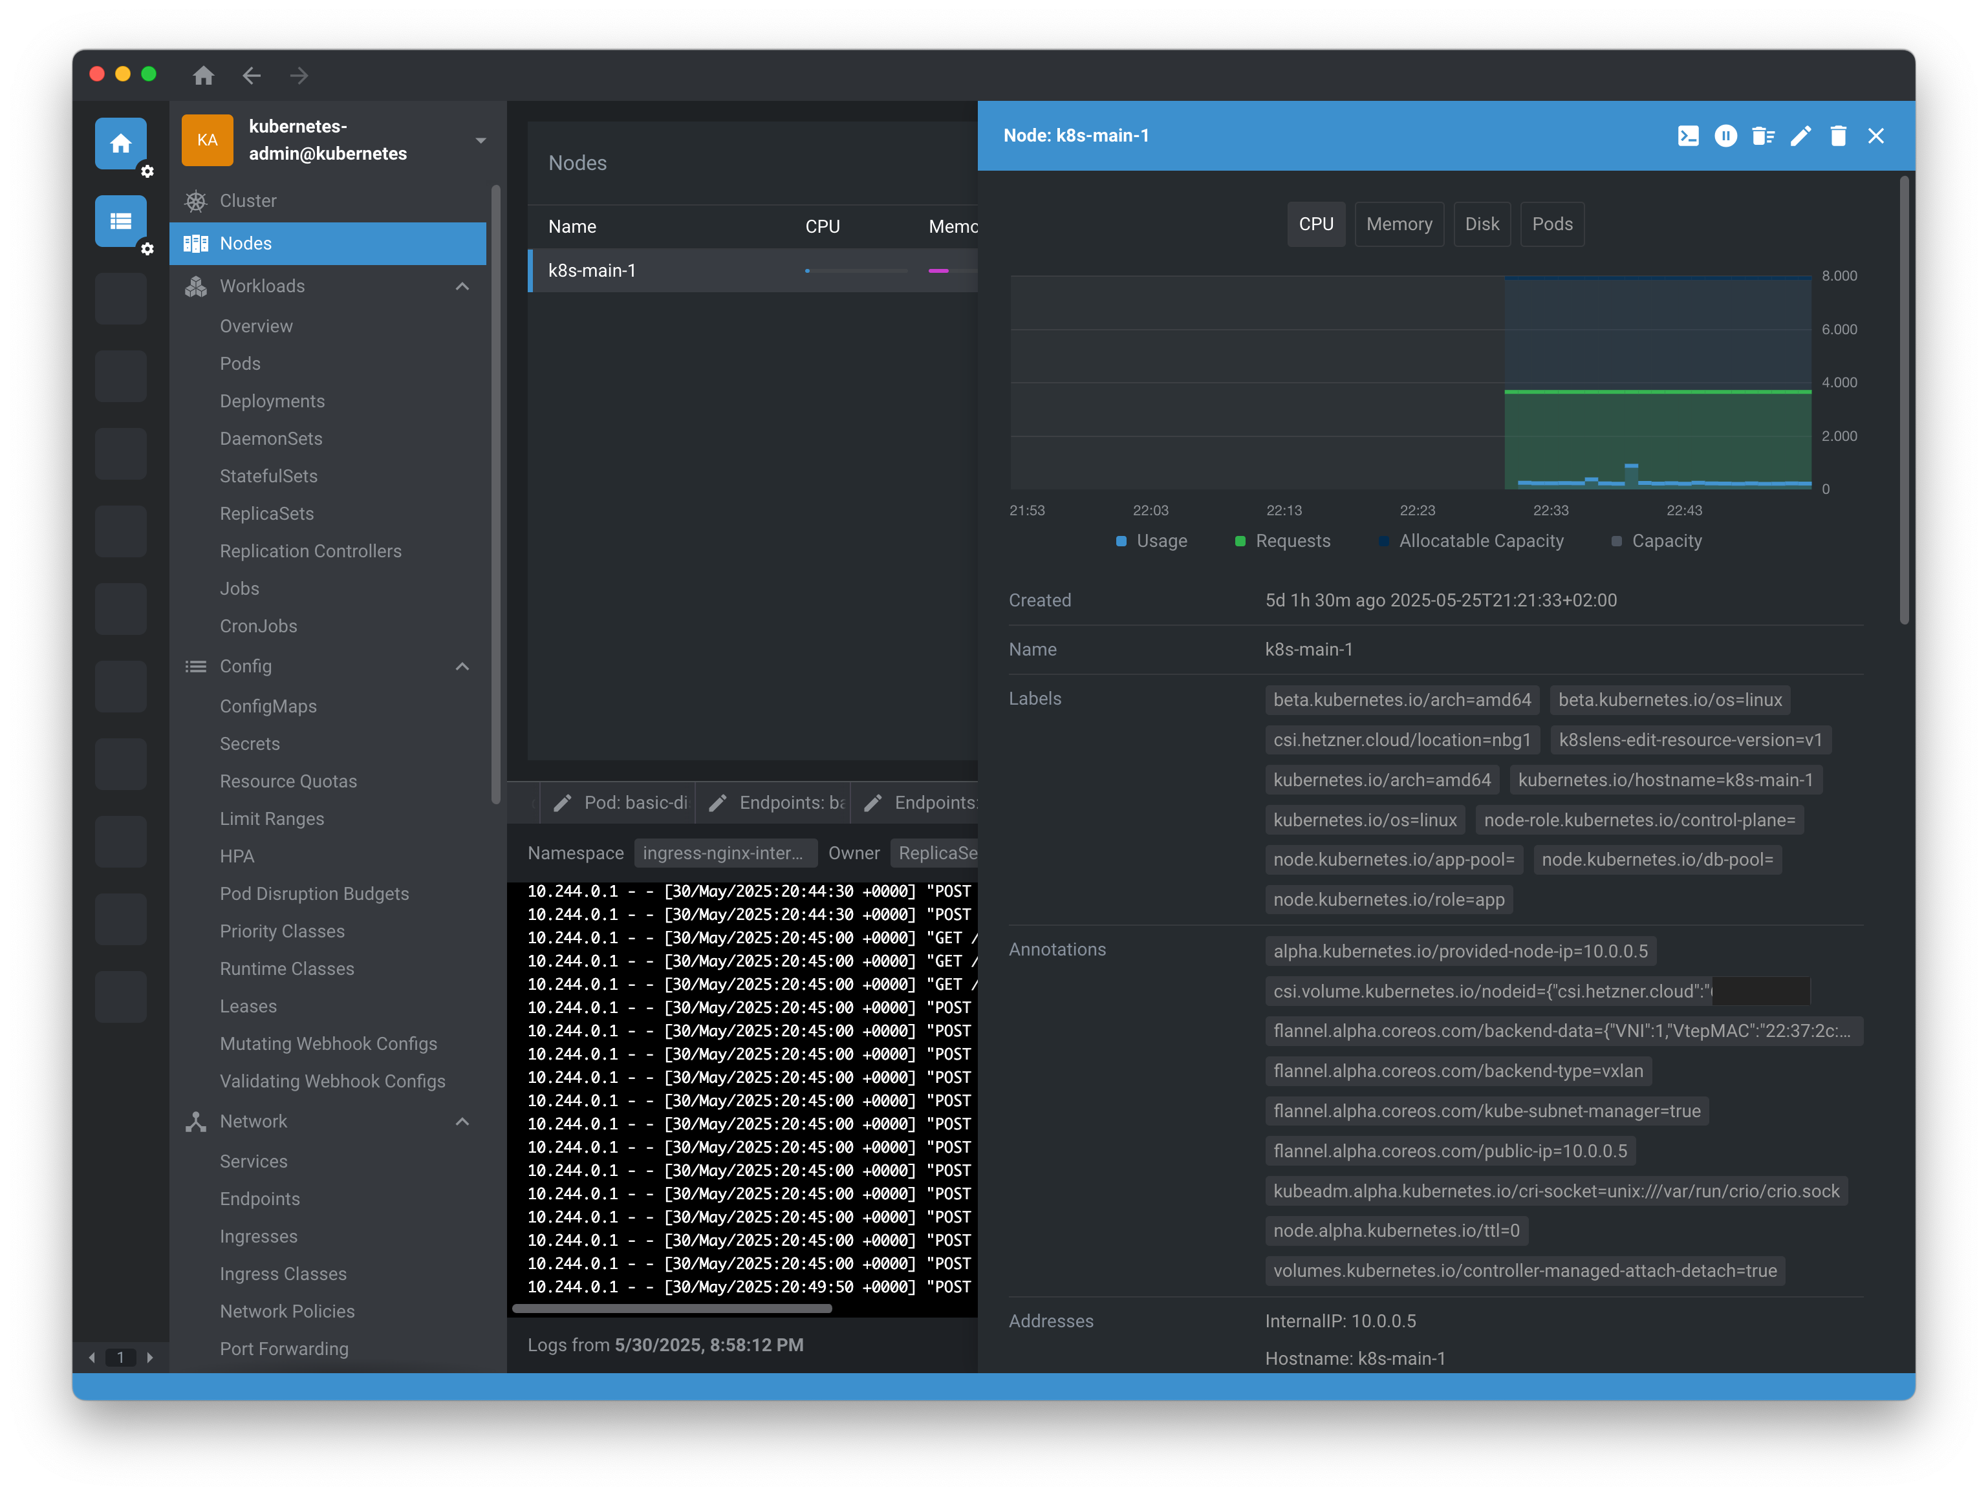Edit the node resource with the pencil icon
1988x1496 pixels.
(x=1800, y=136)
